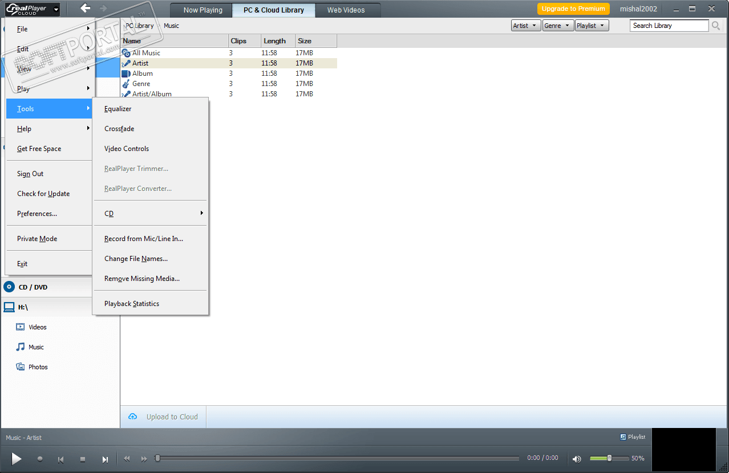Stop playback with the Stop button
Image resolution: width=729 pixels, height=473 pixels.
point(83,459)
